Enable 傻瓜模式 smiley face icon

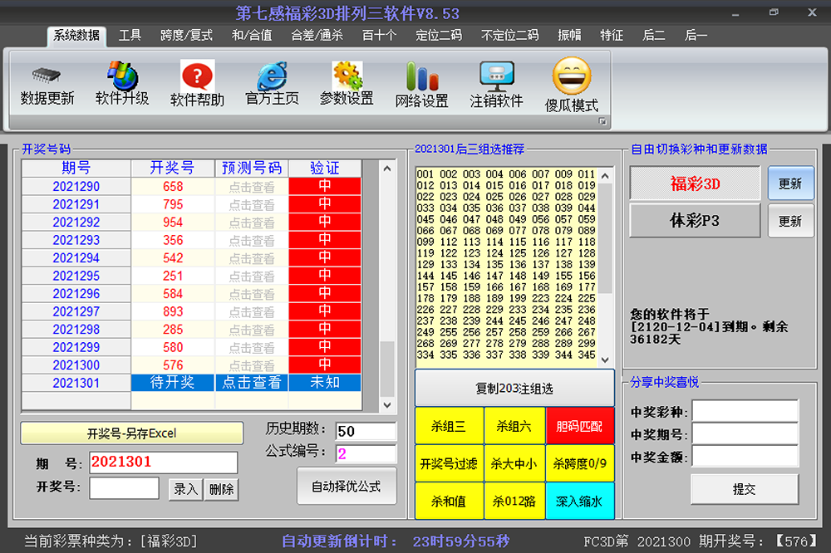pos(572,76)
